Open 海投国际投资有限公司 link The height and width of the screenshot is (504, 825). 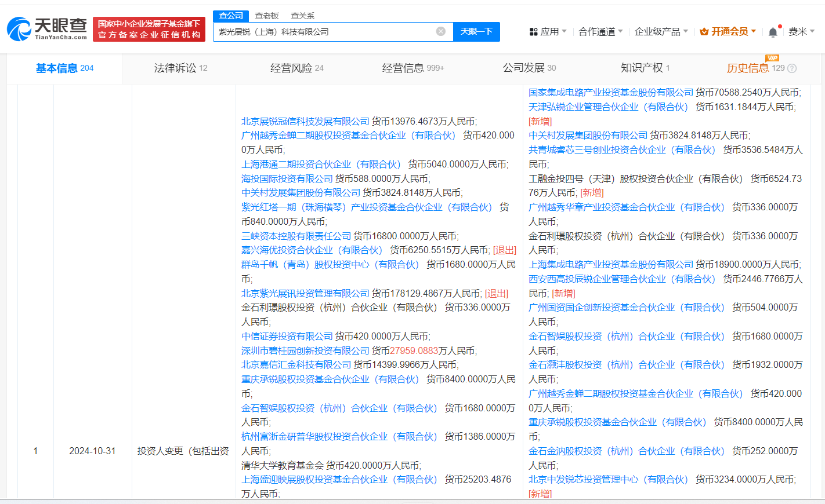pos(287,179)
